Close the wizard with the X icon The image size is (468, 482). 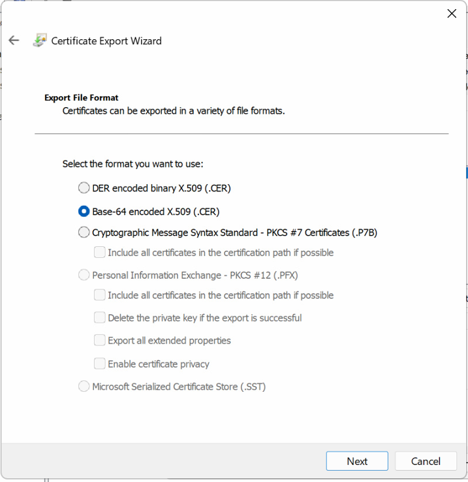(452, 14)
